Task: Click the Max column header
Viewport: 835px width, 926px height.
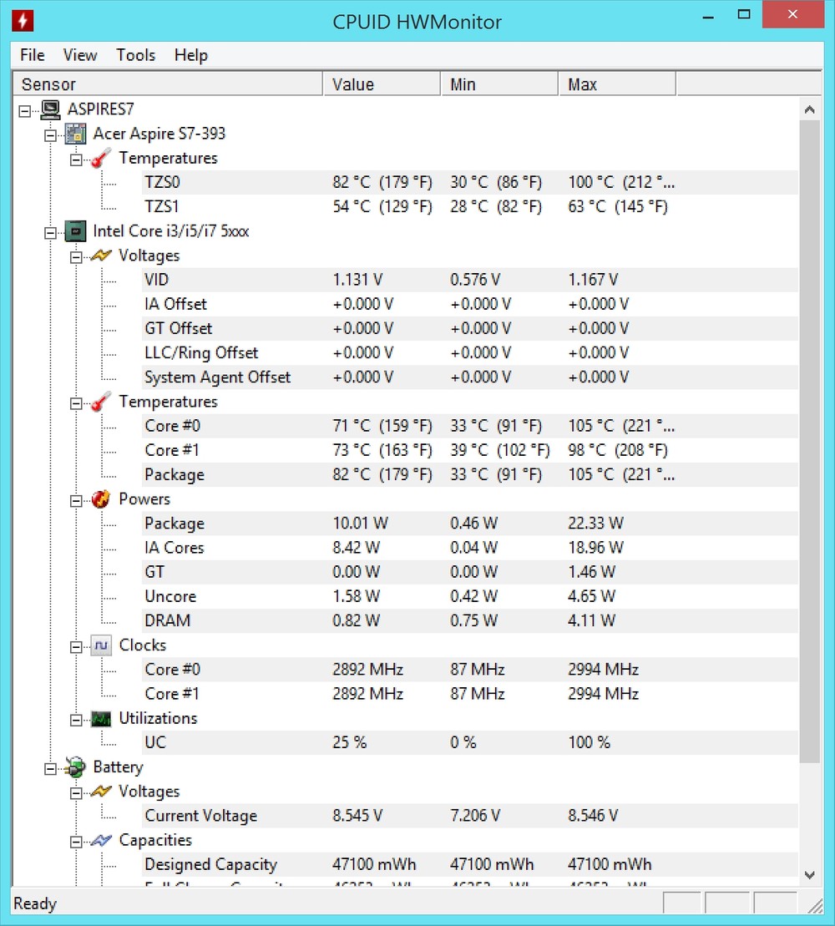Action: [x=617, y=83]
